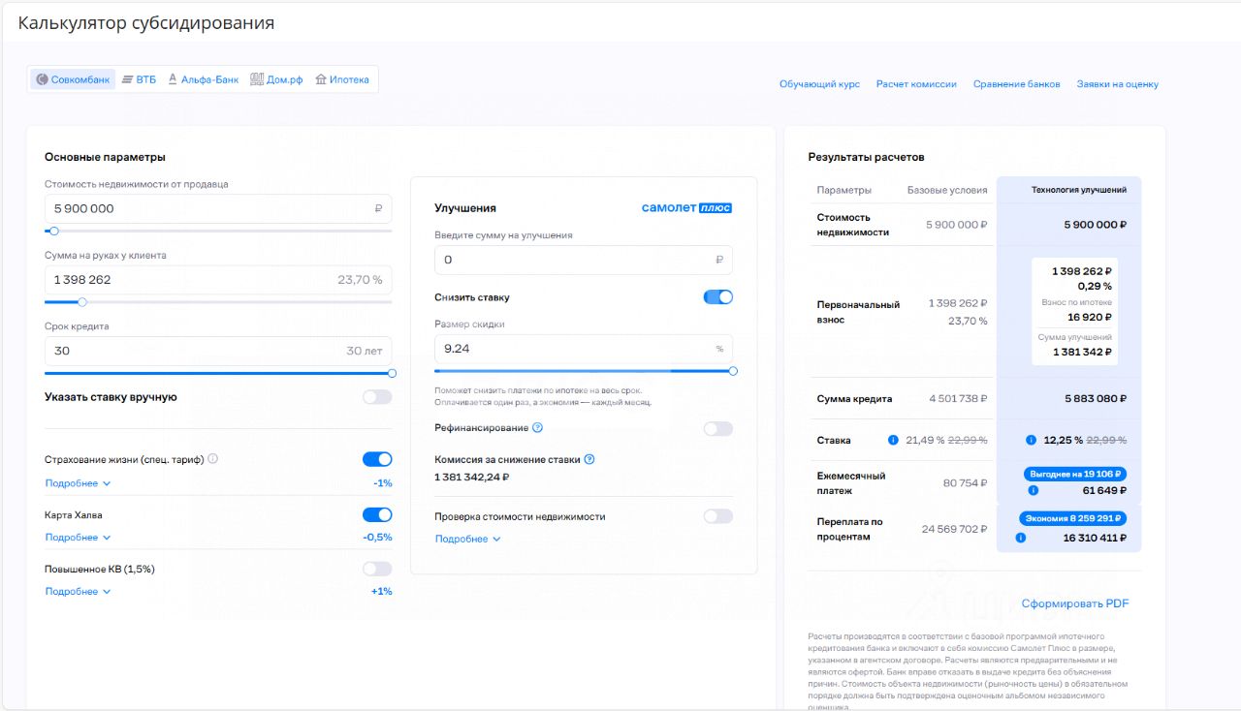Click info icon next to 16 310 411 ₽ overpayment
This screenshot has height=711, width=1241.
[1021, 537]
